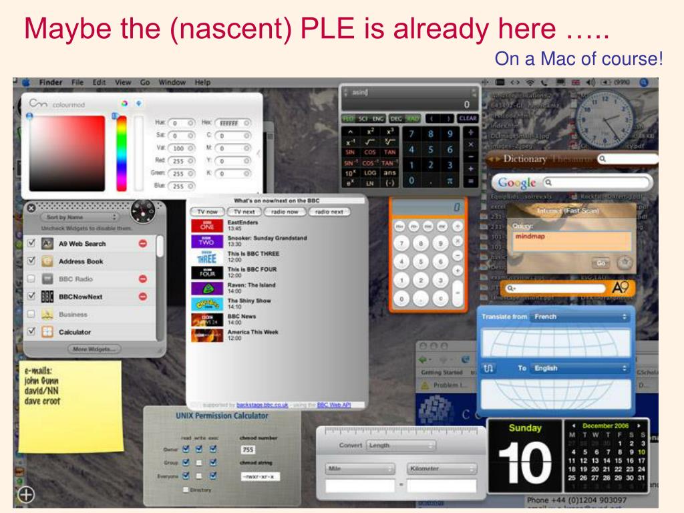Image resolution: width=684 pixels, height=513 pixels.
Task: Open the Kilometer unit dropdown
Action: (442, 468)
